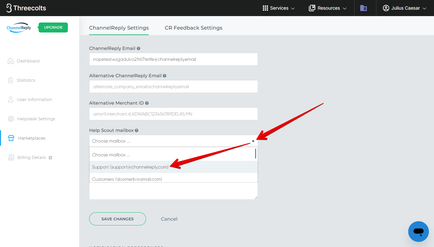Open Statistics in the sidebar
Image resolution: width=434 pixels, height=247 pixels.
(26, 80)
